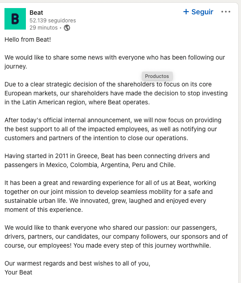Select the word 'journey.' under the news sentence
Viewport: 241px width, 283px height.
16,66
